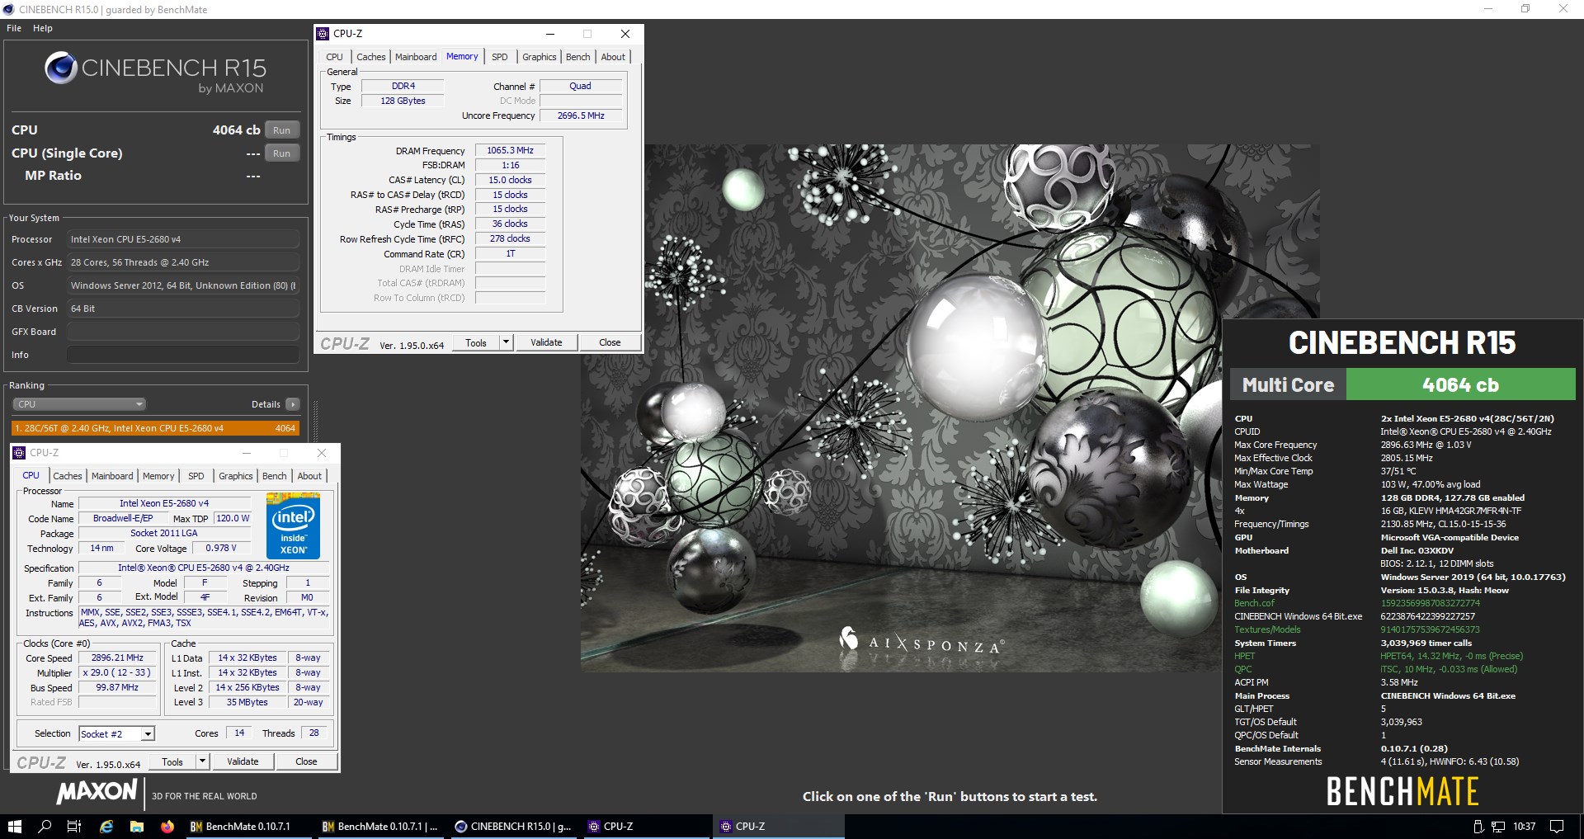Image resolution: width=1584 pixels, height=839 pixels.
Task: Launch Firefox from taskbar
Action: (167, 827)
